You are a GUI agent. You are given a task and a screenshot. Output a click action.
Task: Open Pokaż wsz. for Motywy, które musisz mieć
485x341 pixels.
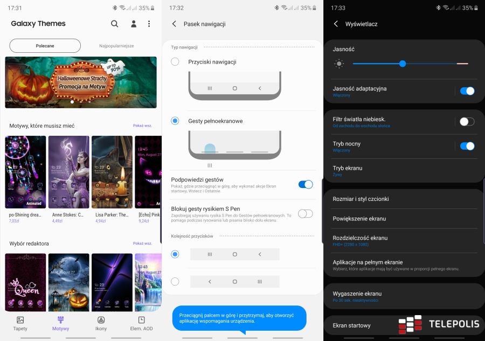tap(142, 125)
